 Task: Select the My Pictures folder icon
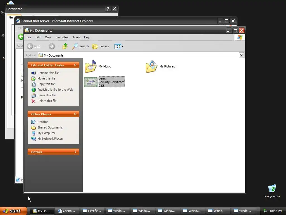point(151,67)
